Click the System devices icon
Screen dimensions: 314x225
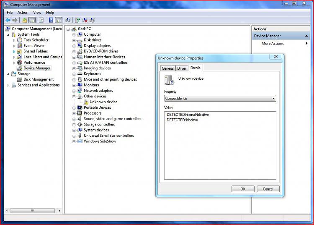(80, 130)
